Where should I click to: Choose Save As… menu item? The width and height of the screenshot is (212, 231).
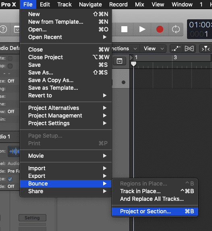[66, 72]
